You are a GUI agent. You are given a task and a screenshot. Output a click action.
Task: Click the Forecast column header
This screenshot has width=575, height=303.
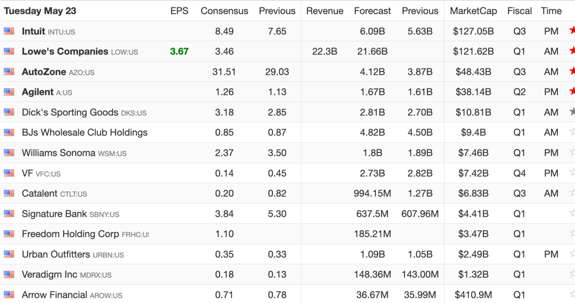373,11
